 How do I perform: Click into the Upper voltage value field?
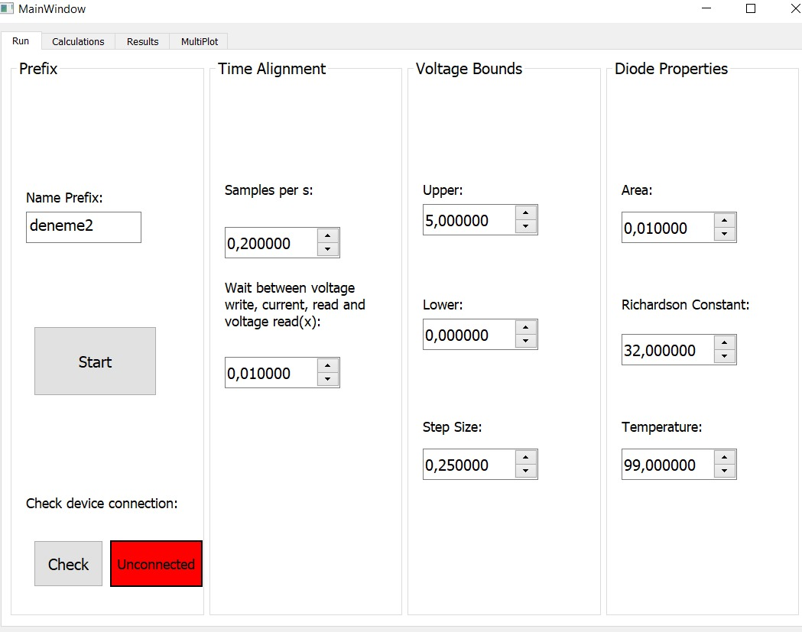468,220
